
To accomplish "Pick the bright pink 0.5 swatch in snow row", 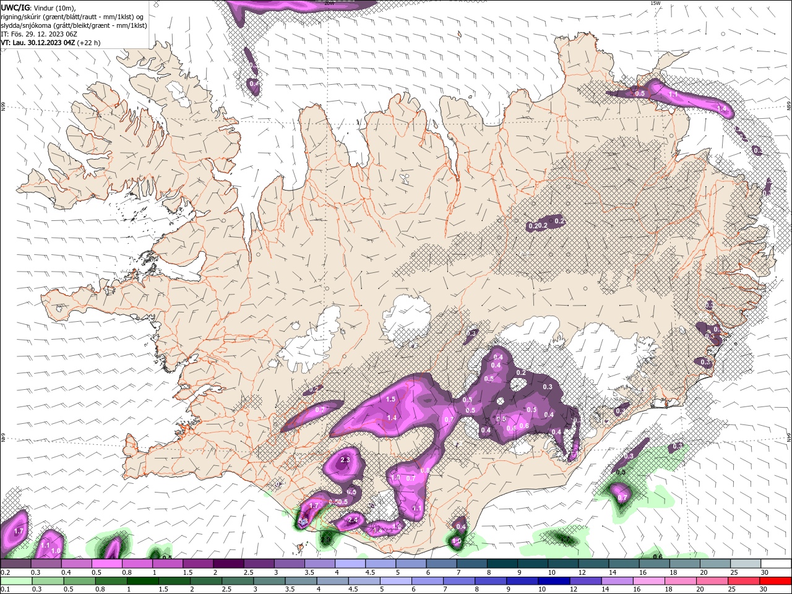I will (x=106, y=564).
